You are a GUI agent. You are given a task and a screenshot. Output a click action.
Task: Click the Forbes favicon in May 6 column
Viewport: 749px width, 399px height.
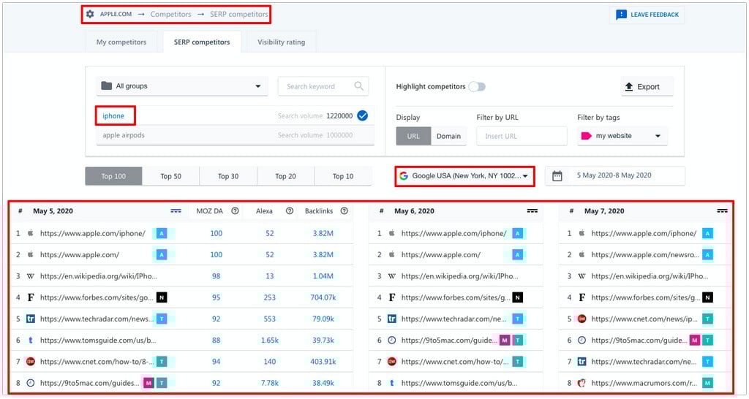392,297
